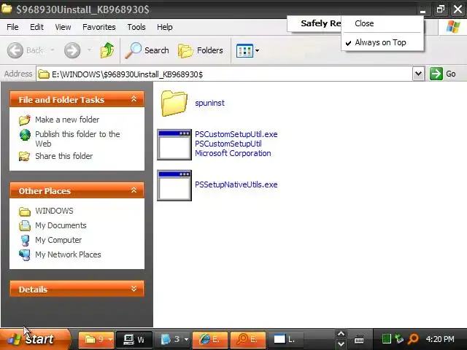Open the grouped folders taskbar dropdown arrow
Image resolution: width=467 pixels, height=350 pixels.
(110, 339)
